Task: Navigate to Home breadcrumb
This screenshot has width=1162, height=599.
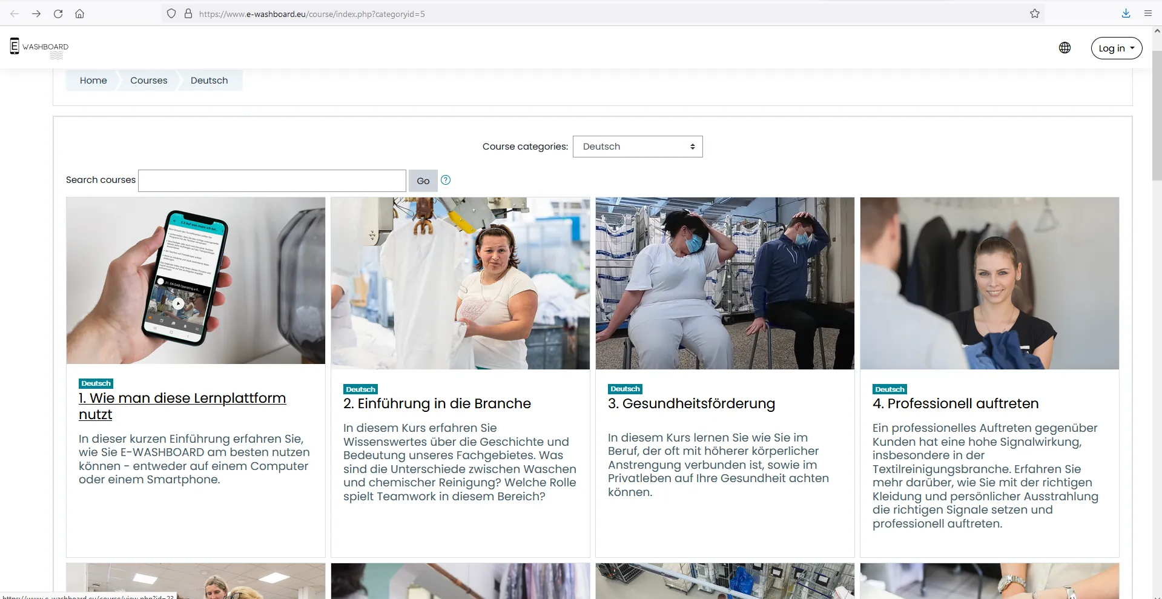Action: (93, 81)
